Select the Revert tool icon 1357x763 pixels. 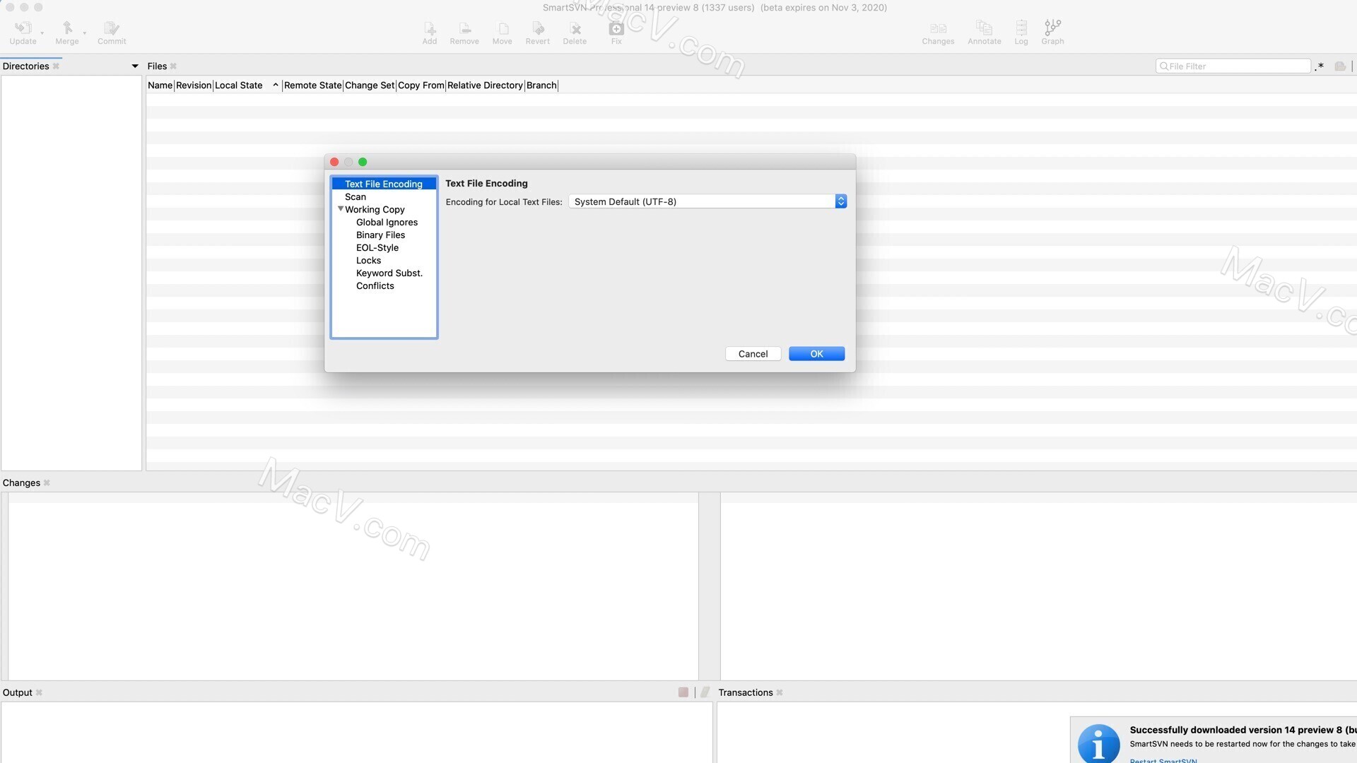[537, 31]
